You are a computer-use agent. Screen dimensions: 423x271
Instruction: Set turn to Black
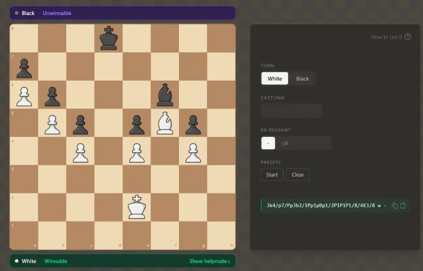(303, 78)
